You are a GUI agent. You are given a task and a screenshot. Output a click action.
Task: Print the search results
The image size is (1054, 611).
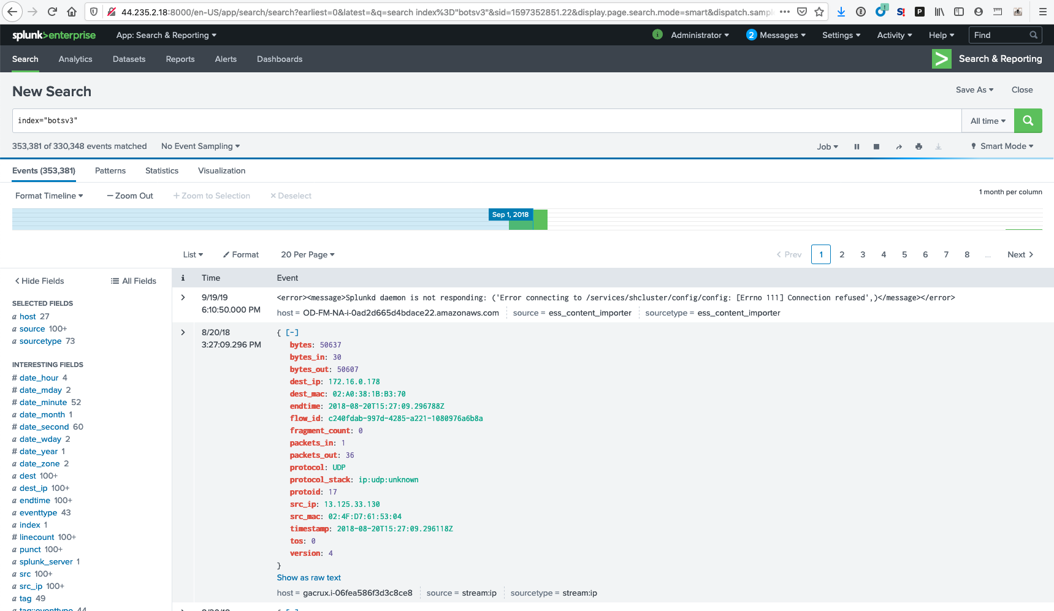coord(918,146)
